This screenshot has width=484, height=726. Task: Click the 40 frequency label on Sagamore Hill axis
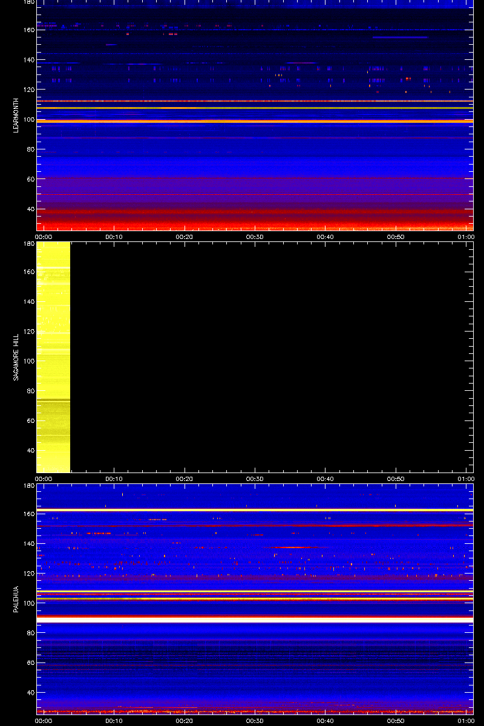pyautogui.click(x=30, y=451)
